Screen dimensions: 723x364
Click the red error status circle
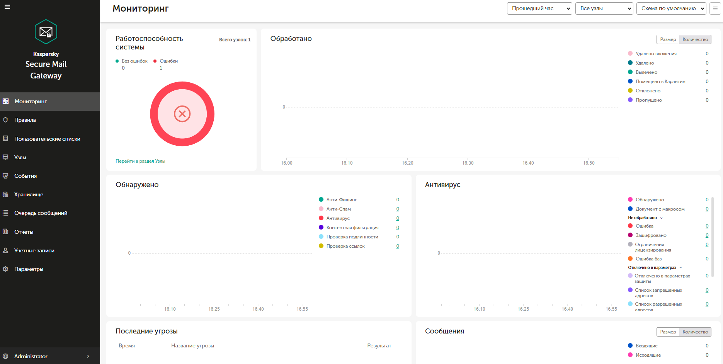click(x=182, y=114)
